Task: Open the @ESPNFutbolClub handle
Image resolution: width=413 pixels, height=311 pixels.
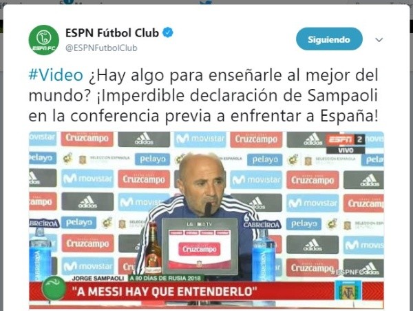Action: pyautogui.click(x=101, y=48)
